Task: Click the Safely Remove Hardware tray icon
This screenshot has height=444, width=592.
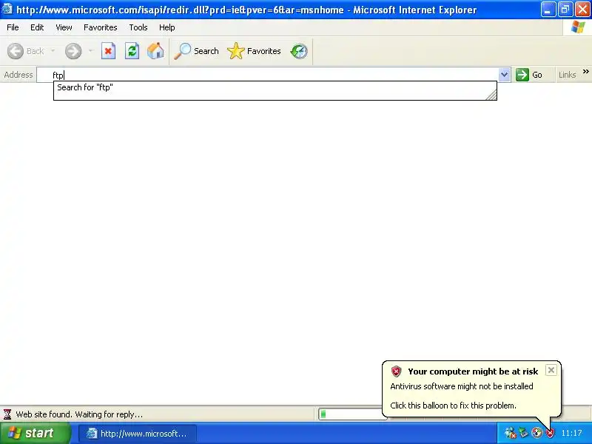Action: (523, 433)
